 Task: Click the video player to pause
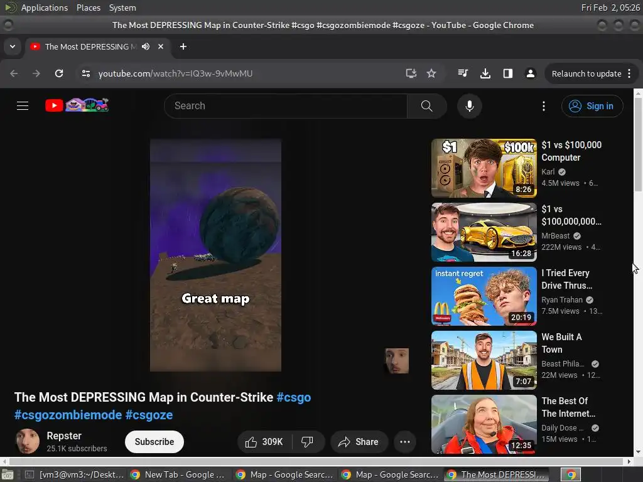(x=216, y=255)
